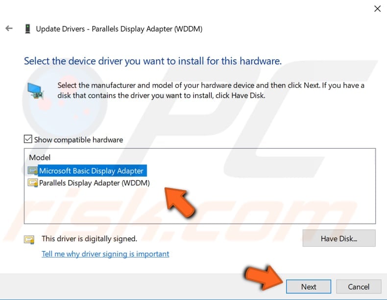This screenshot has height=300, width=387.
Task: Click the 'Select the device driver' heading
Action: [153, 61]
